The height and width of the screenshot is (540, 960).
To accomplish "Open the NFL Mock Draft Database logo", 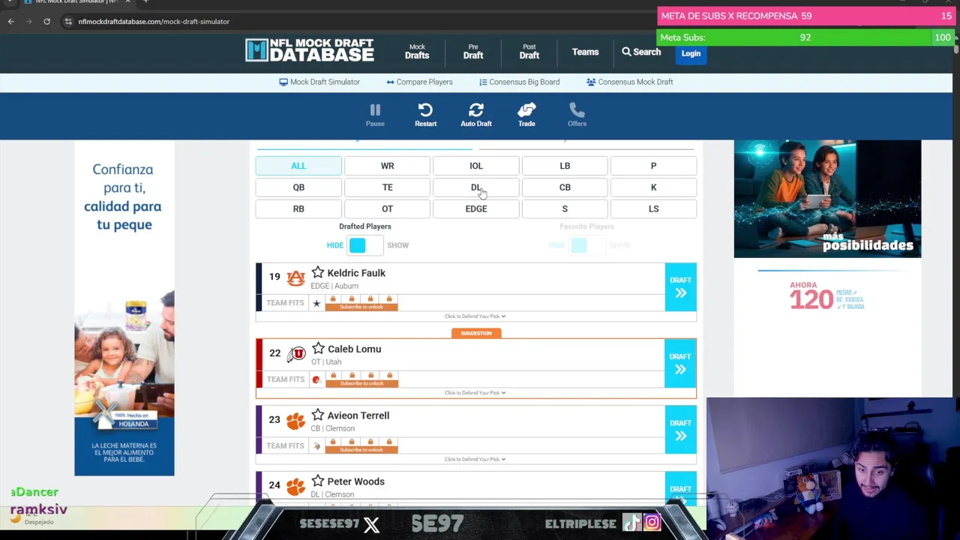I will pyautogui.click(x=310, y=50).
